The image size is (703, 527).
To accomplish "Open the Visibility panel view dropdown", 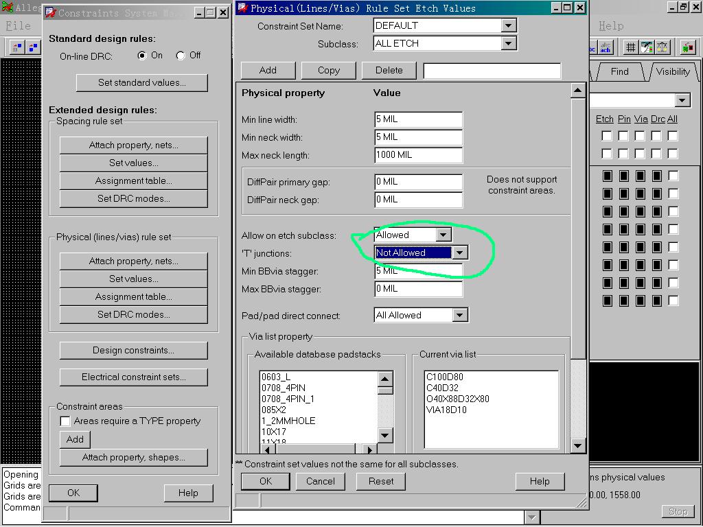I will (x=682, y=100).
